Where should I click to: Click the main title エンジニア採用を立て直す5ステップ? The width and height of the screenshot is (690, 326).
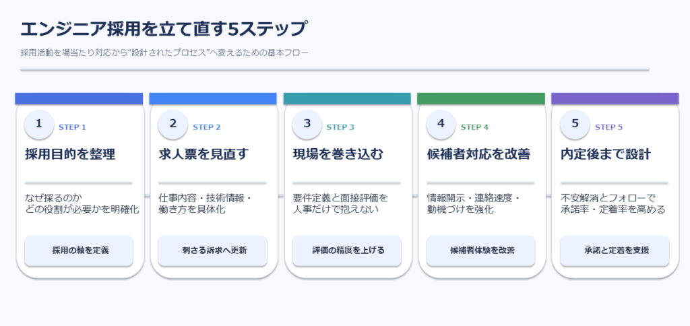point(164,30)
